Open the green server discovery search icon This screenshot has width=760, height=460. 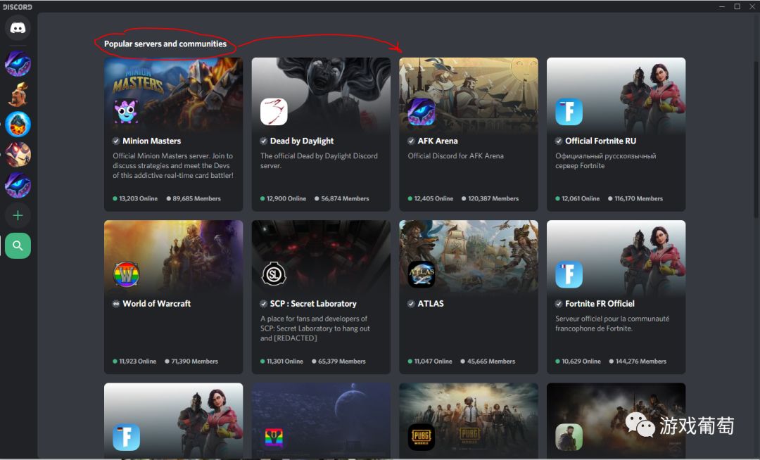(18, 246)
